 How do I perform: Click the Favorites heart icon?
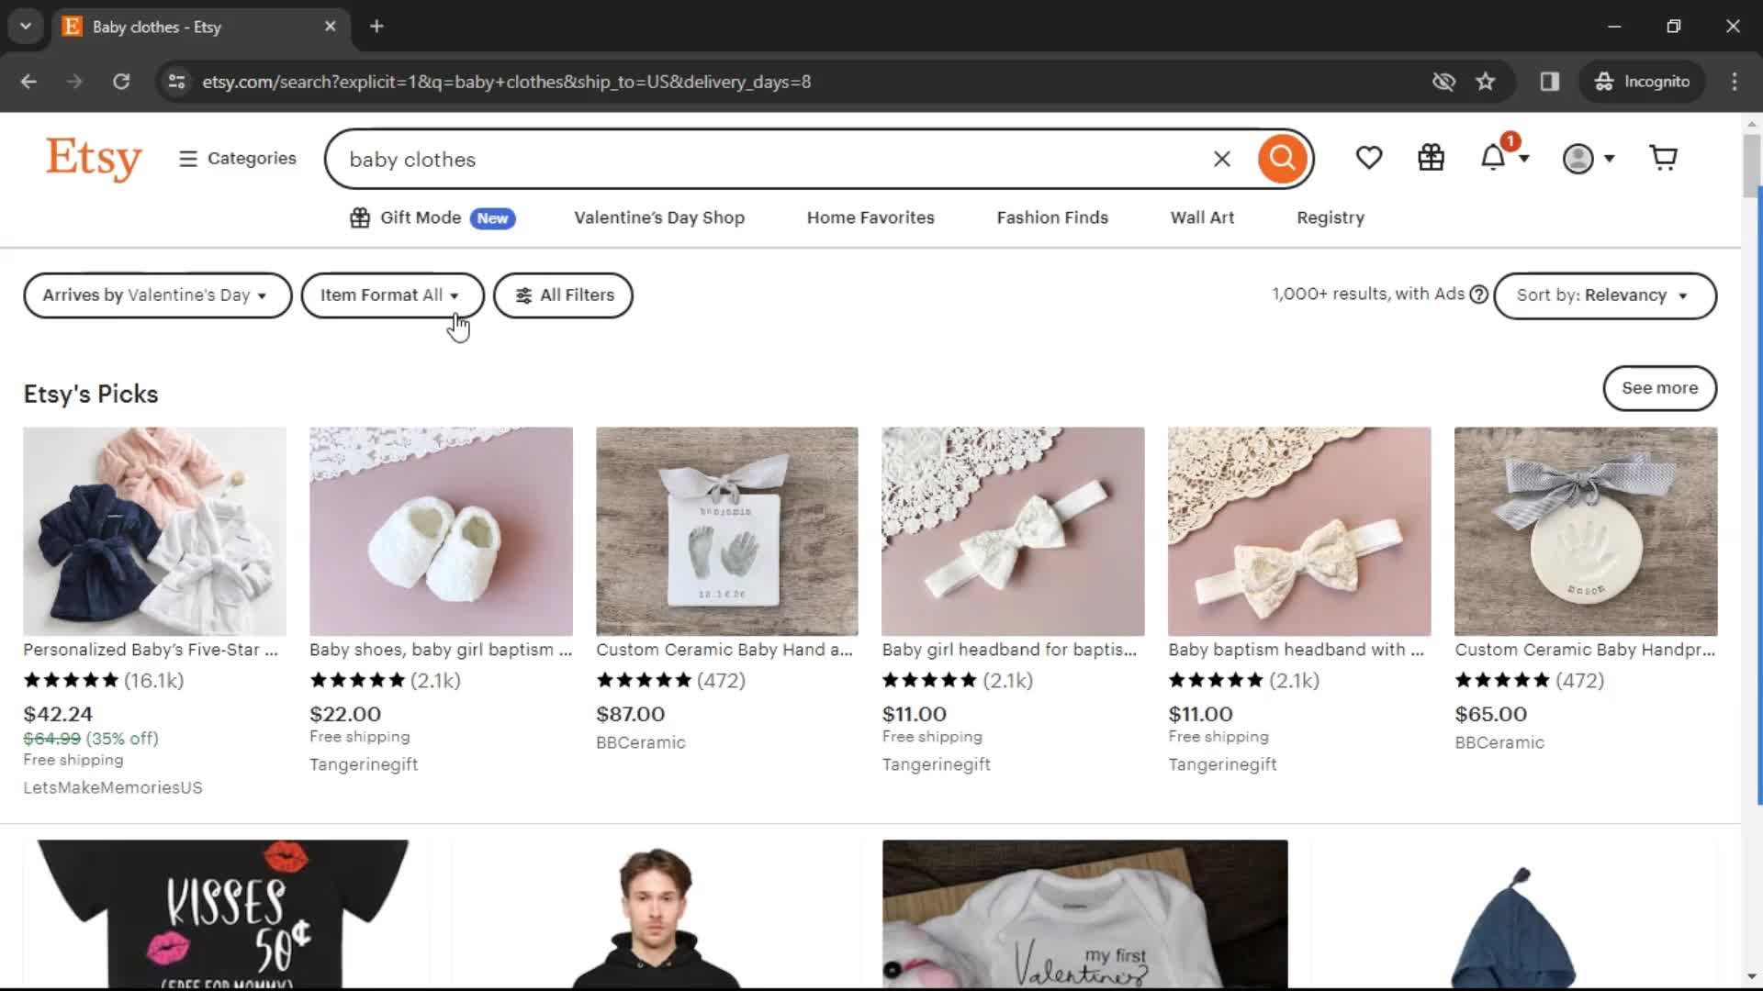1369,159
